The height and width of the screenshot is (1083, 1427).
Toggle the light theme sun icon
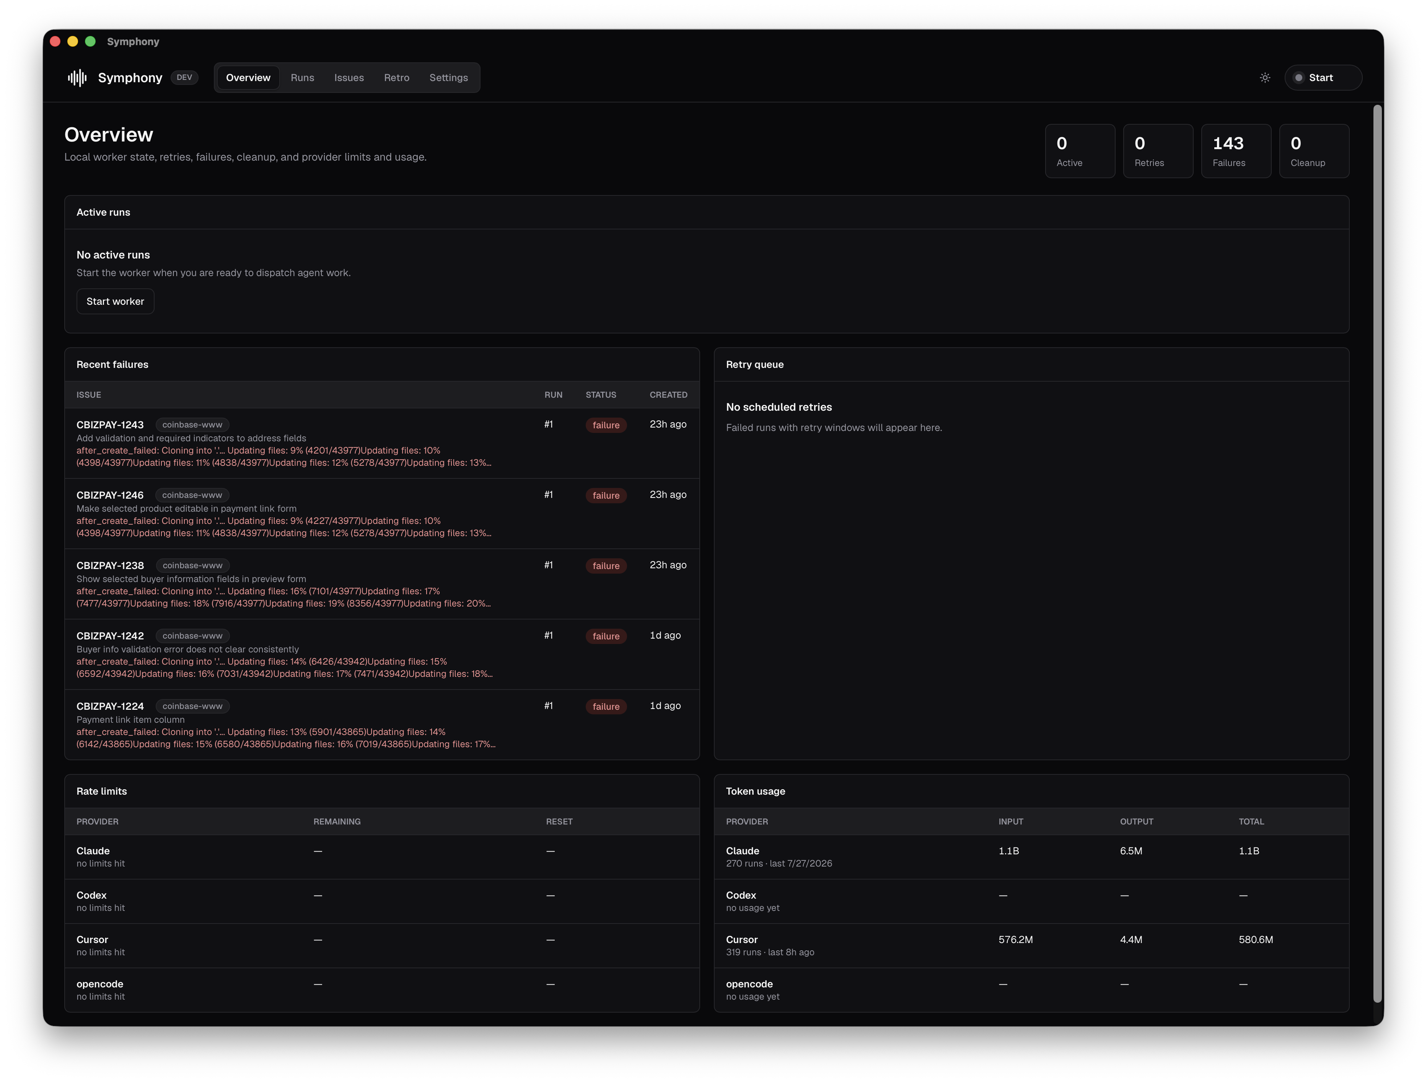[1265, 77]
